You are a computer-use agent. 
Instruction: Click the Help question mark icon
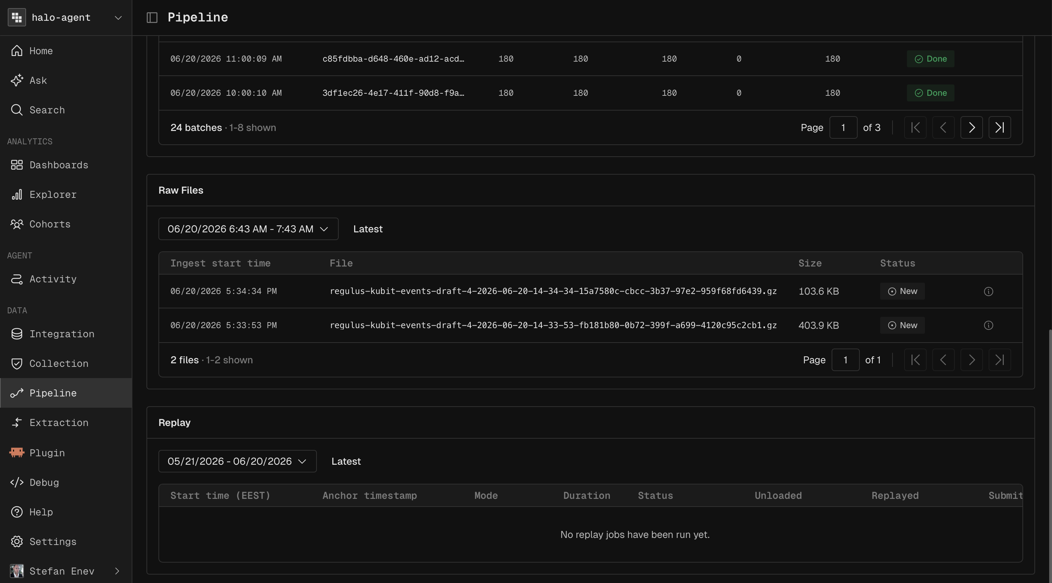click(17, 512)
